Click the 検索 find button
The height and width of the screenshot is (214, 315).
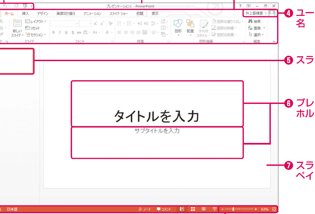point(254,21)
